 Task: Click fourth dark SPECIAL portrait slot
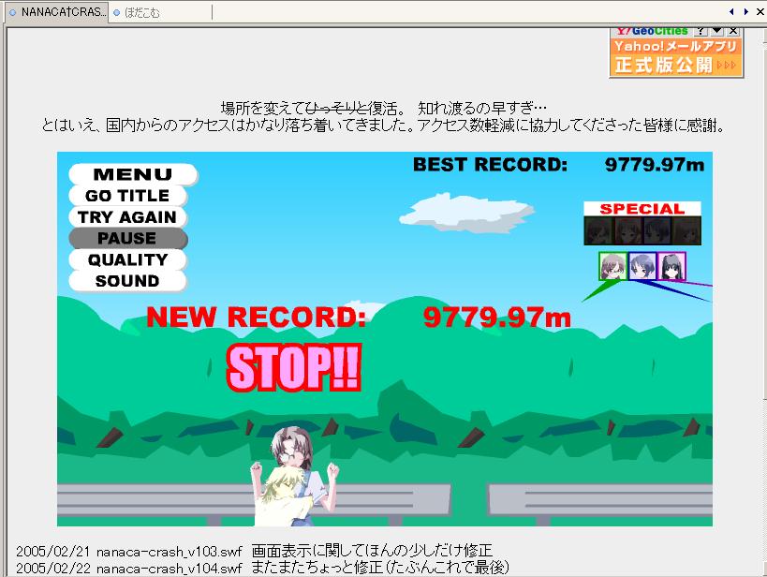pos(686,230)
